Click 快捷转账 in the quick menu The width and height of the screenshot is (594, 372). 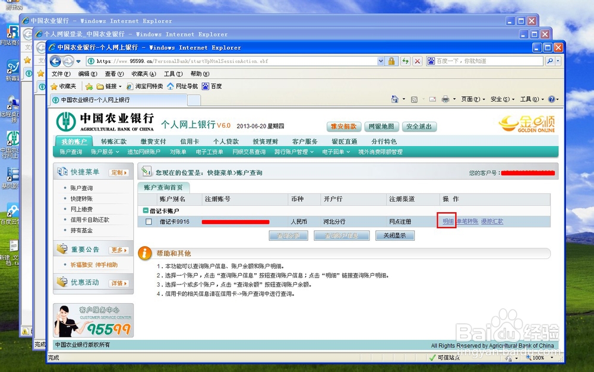coord(81,198)
